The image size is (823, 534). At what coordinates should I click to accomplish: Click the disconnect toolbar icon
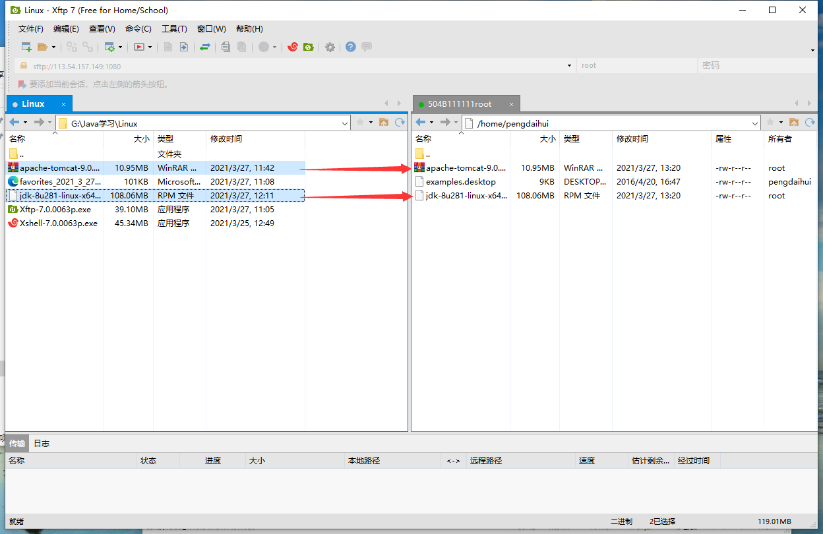[x=72, y=47]
